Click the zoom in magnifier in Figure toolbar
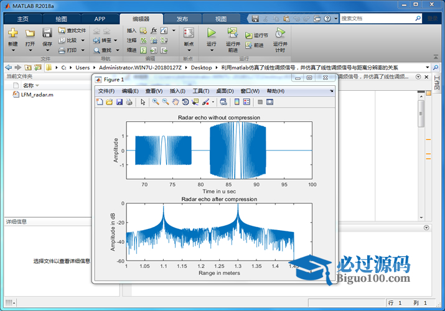 (156, 102)
